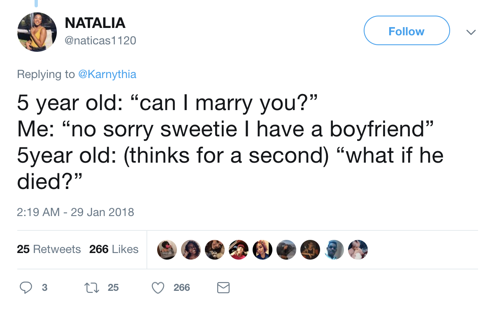This screenshot has height=313, width=497.
Task: Expand the chevron menu beside Follow
Action: point(471,32)
